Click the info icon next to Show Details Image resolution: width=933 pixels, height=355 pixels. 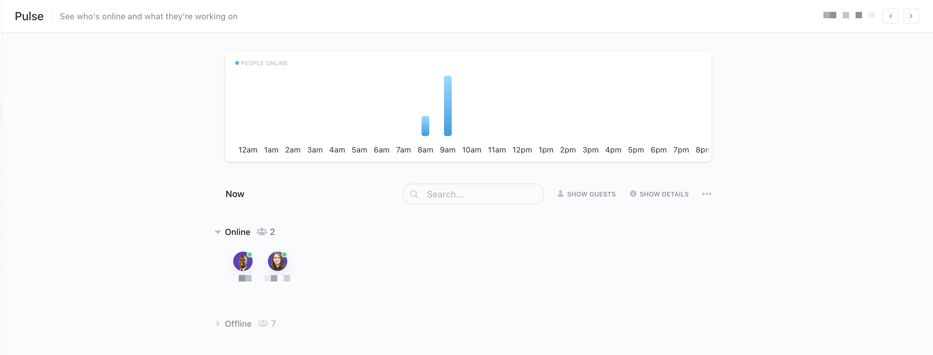point(633,194)
